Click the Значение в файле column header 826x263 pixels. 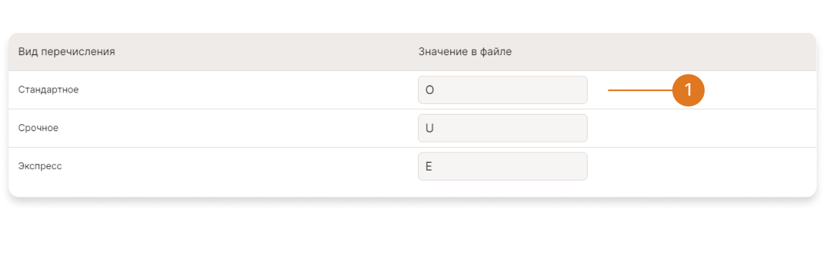(x=465, y=52)
